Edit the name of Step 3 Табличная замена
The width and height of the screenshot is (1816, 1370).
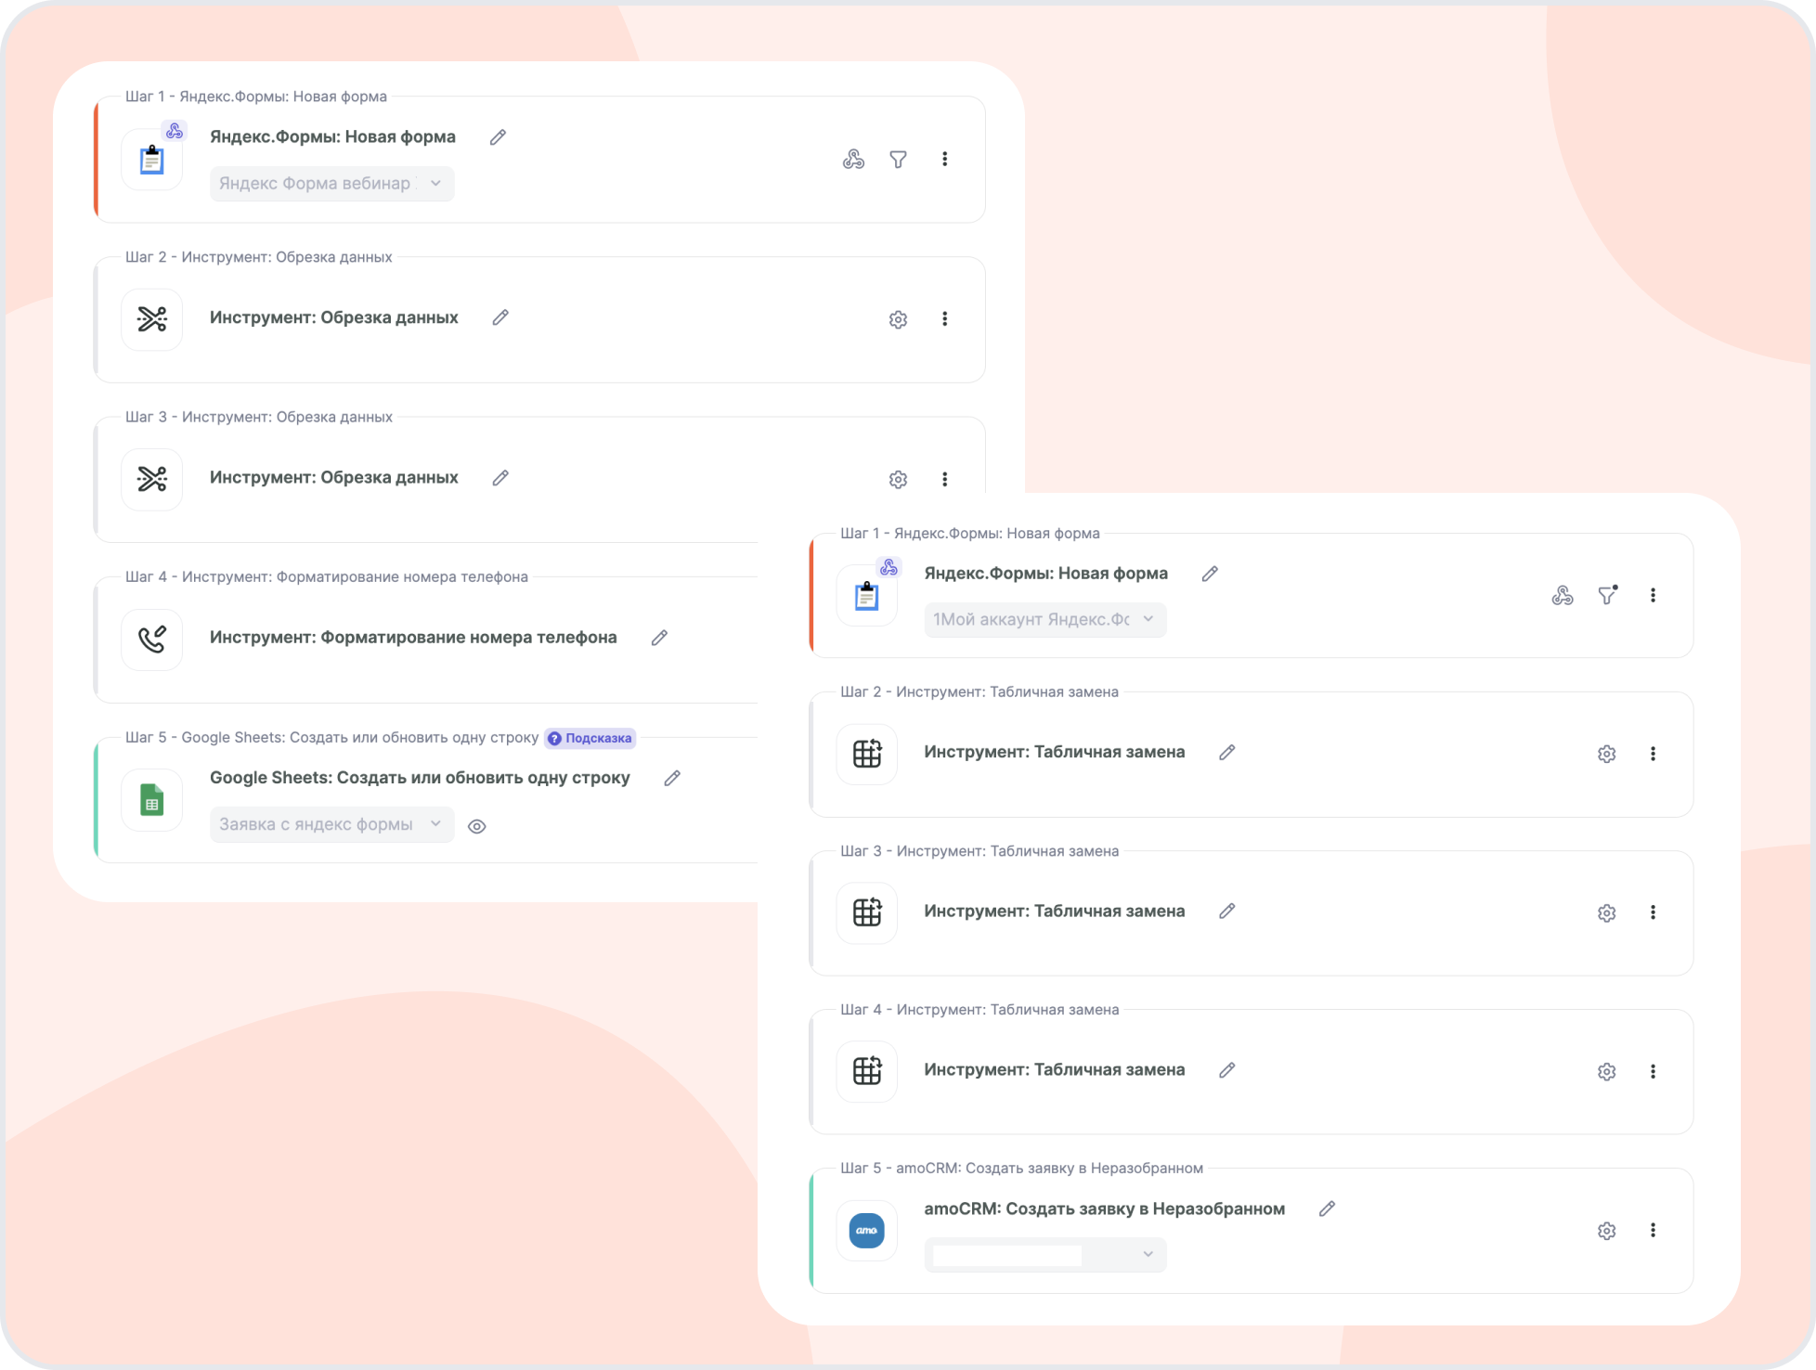pyautogui.click(x=1227, y=911)
